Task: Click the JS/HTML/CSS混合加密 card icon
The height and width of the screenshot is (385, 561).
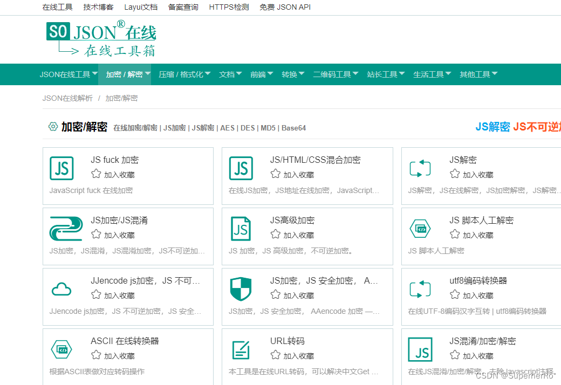Action: pyautogui.click(x=241, y=168)
